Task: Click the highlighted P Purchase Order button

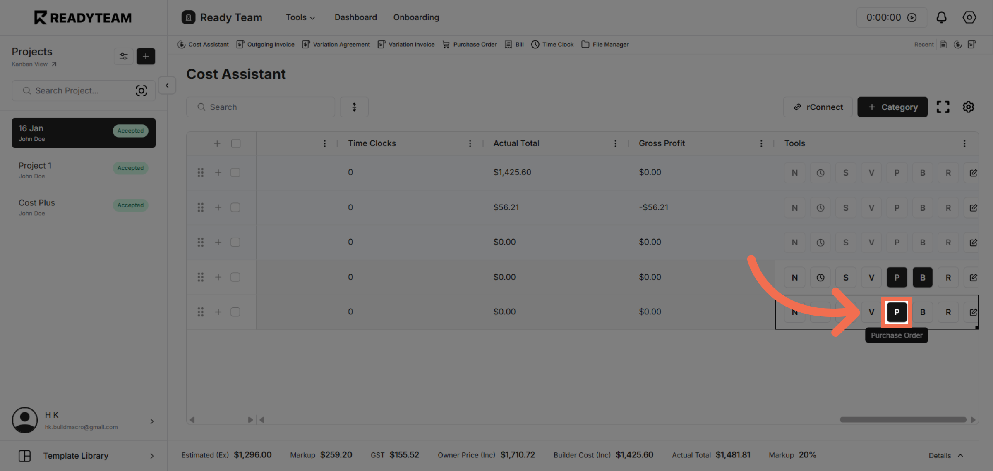Action: [897, 312]
